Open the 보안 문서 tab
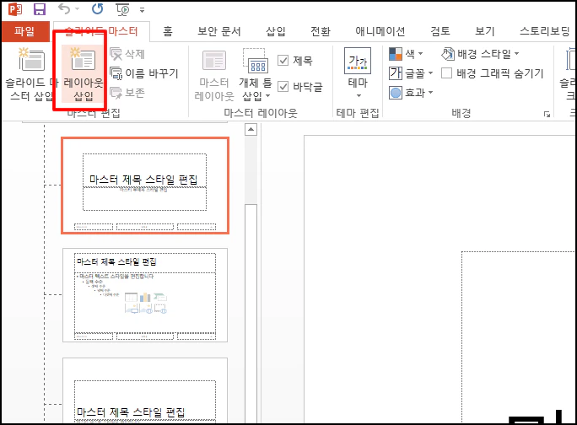Screen dimensions: 577x425 pos(219,31)
